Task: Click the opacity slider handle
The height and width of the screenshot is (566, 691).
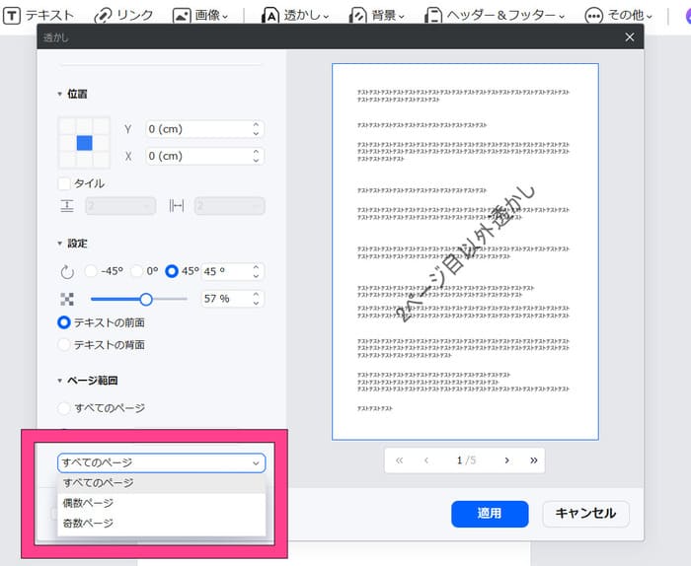Action: tap(146, 300)
